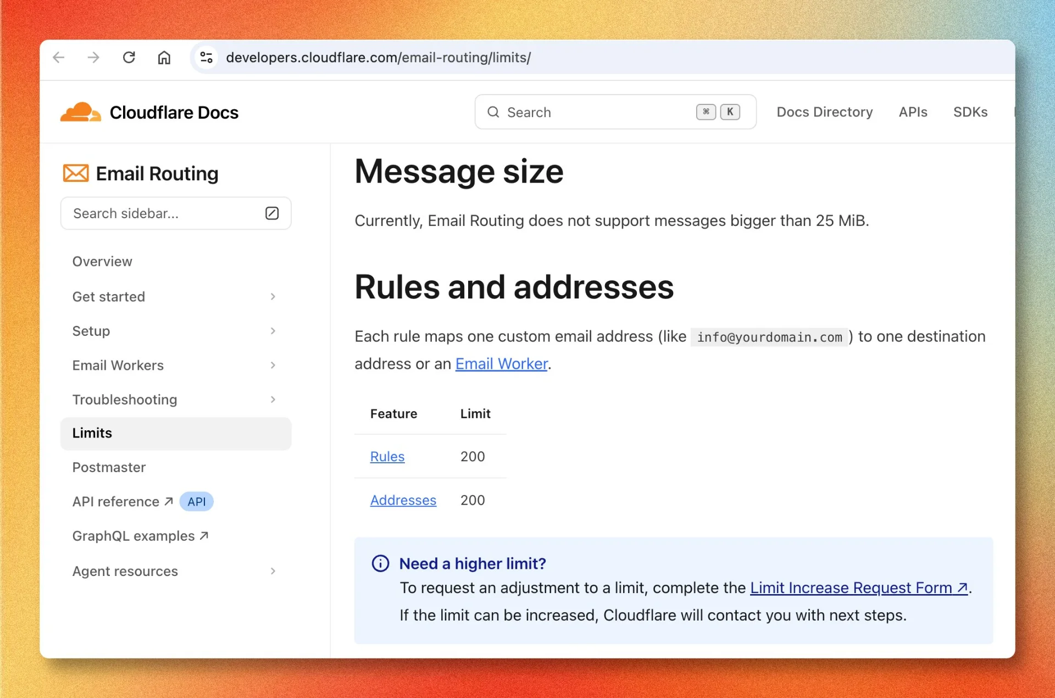Click the Cloudflare cloud logo

click(81, 112)
